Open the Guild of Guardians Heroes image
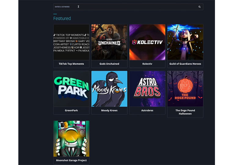This screenshot has height=165, width=233. point(185,42)
